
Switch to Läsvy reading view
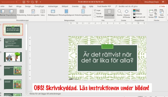point(43,13)
